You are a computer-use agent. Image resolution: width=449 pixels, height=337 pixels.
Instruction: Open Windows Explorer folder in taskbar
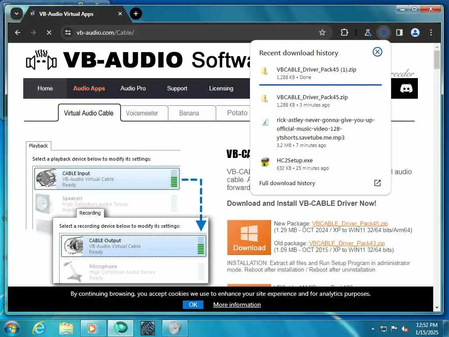[66, 329]
